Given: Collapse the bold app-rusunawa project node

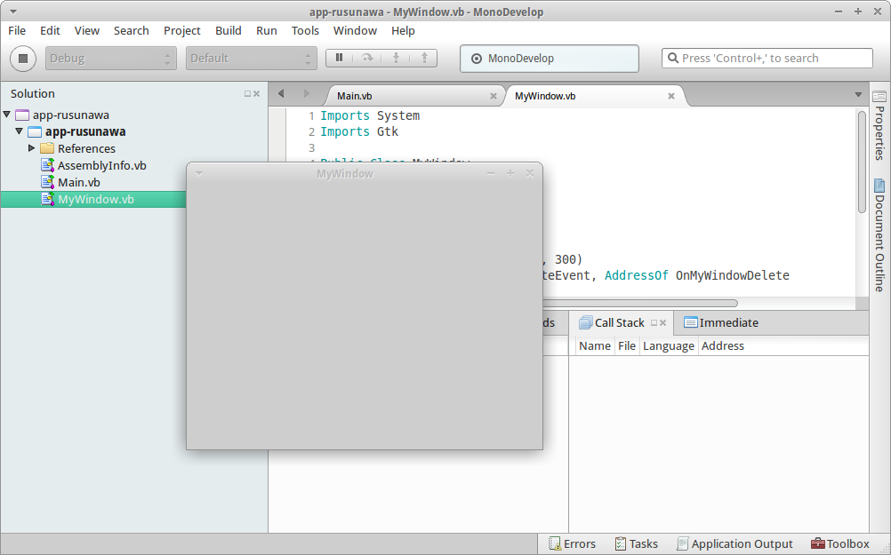Looking at the screenshot, I should 20,131.
